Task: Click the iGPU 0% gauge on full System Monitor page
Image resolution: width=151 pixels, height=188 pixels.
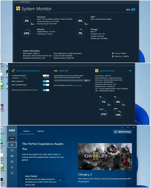Action: 80,21
